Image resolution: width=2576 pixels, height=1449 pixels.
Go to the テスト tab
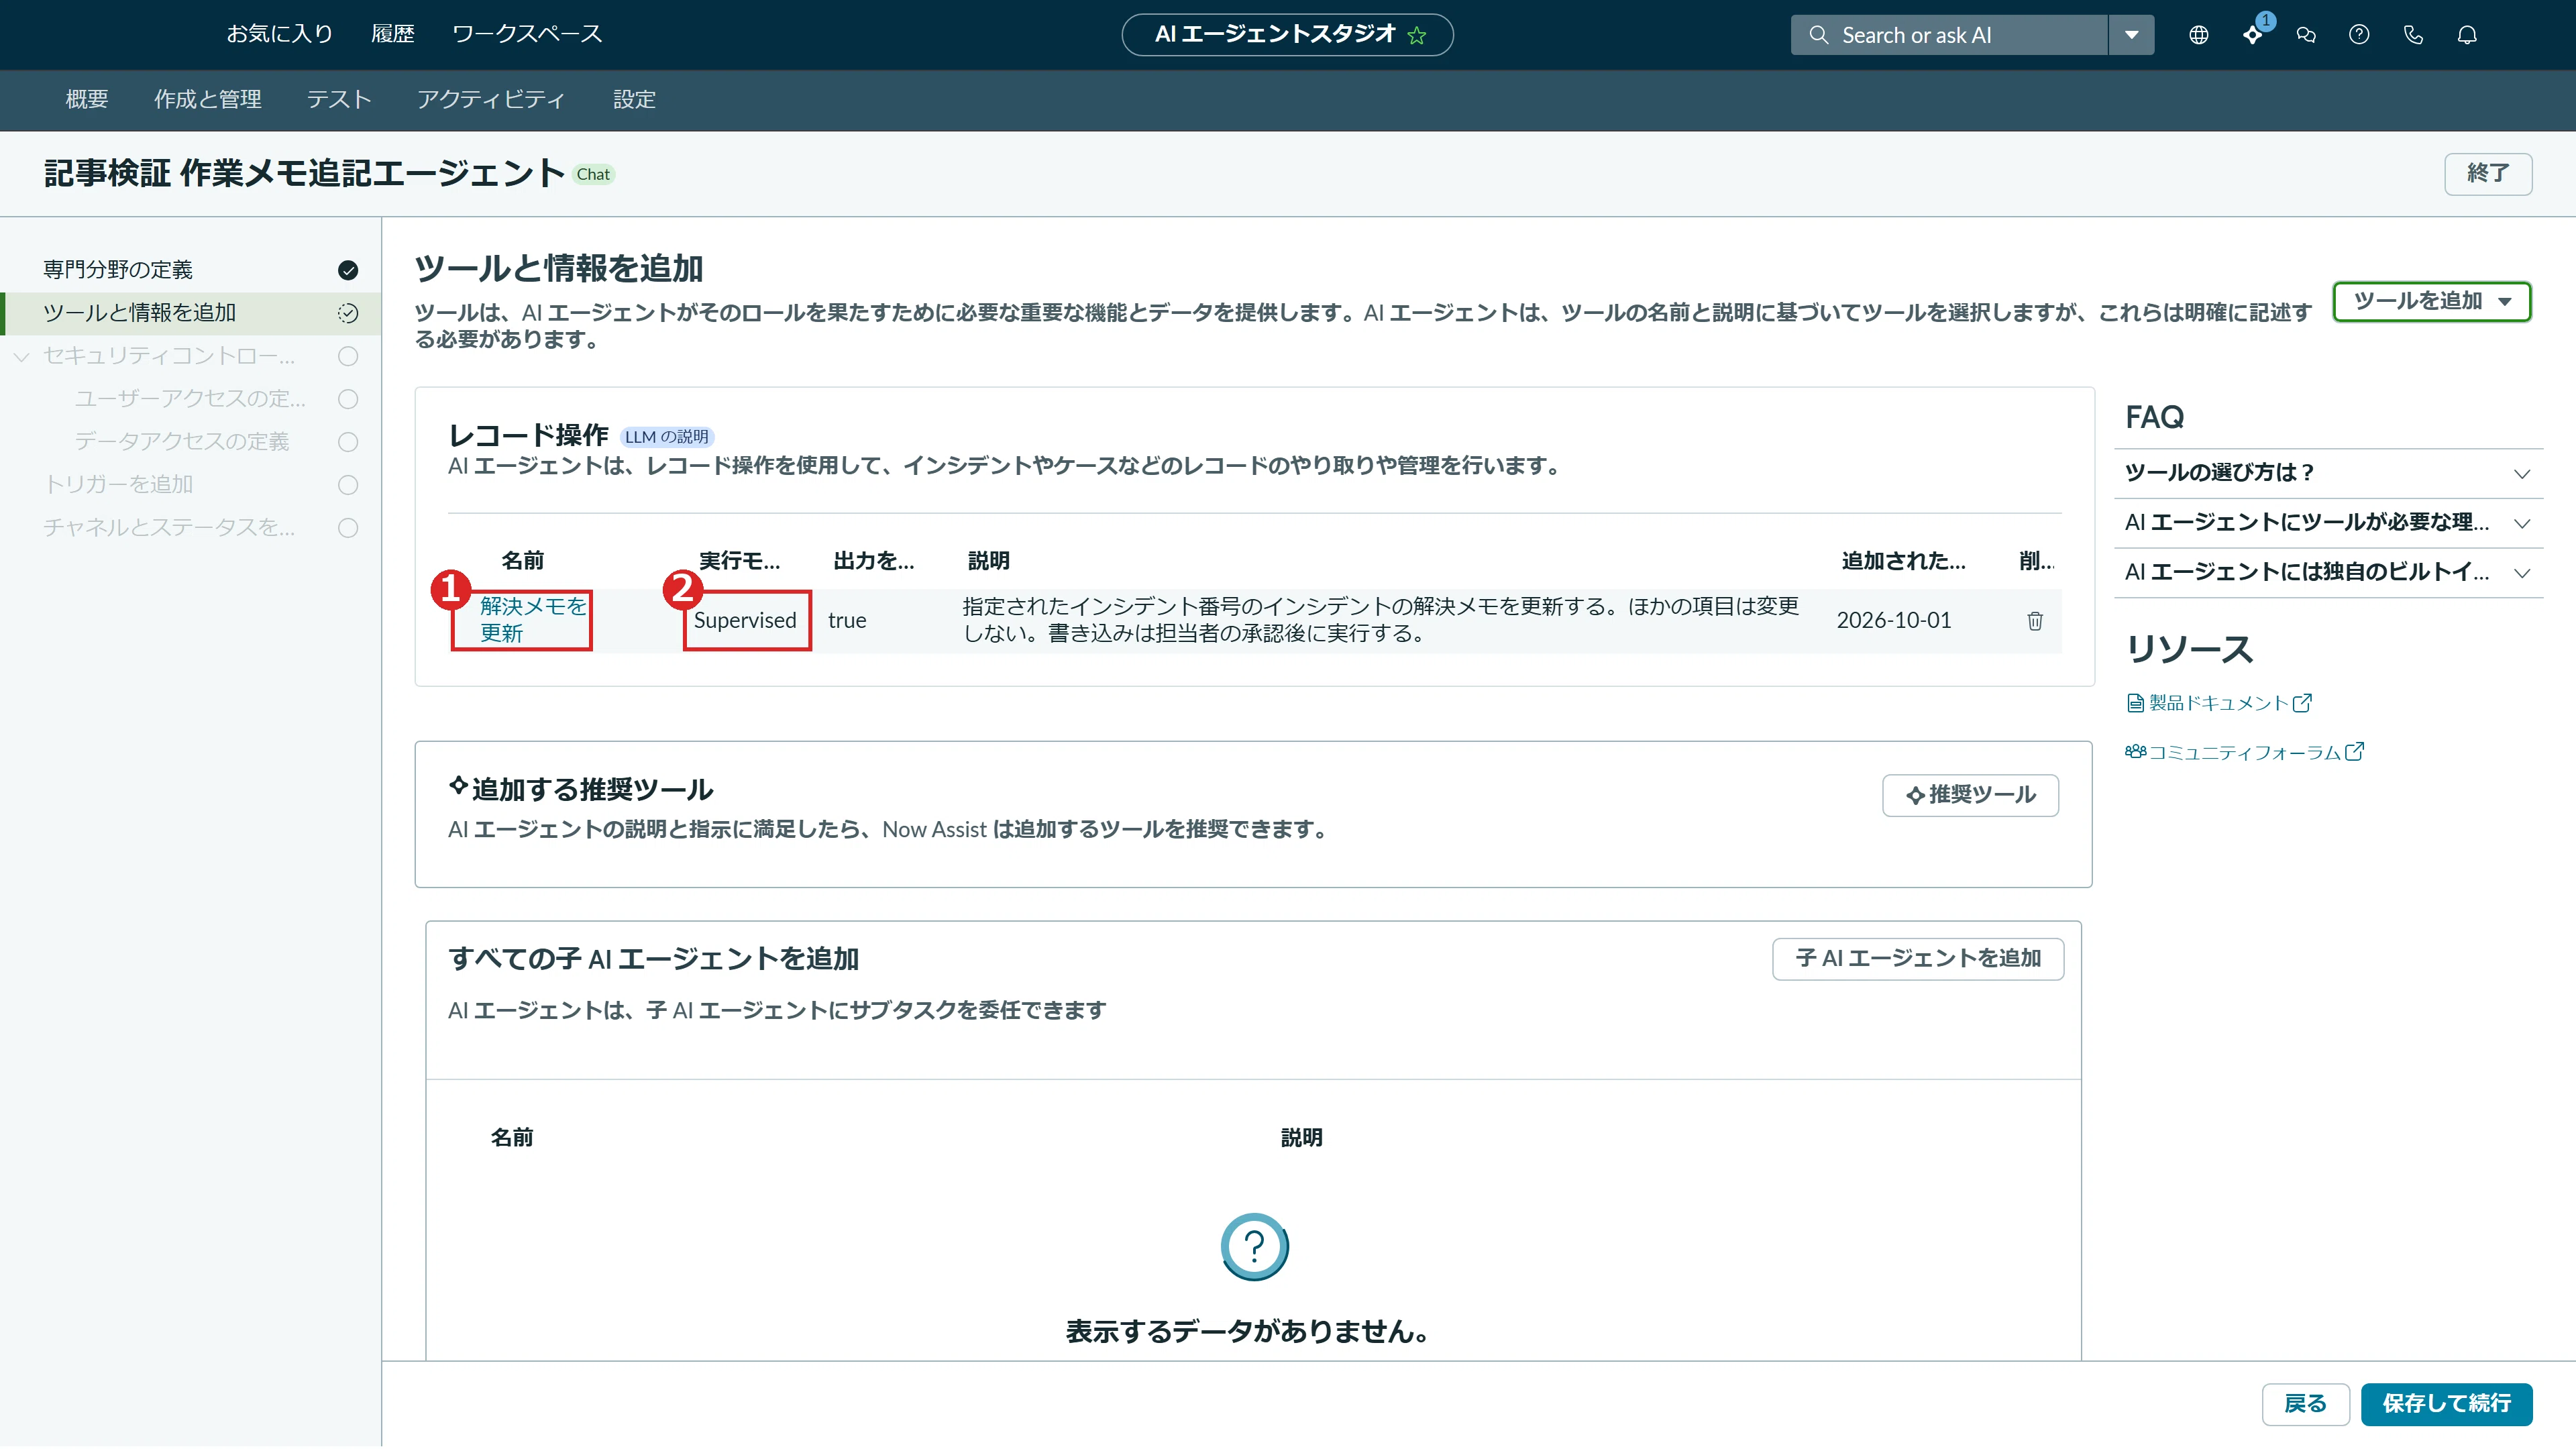tap(339, 99)
